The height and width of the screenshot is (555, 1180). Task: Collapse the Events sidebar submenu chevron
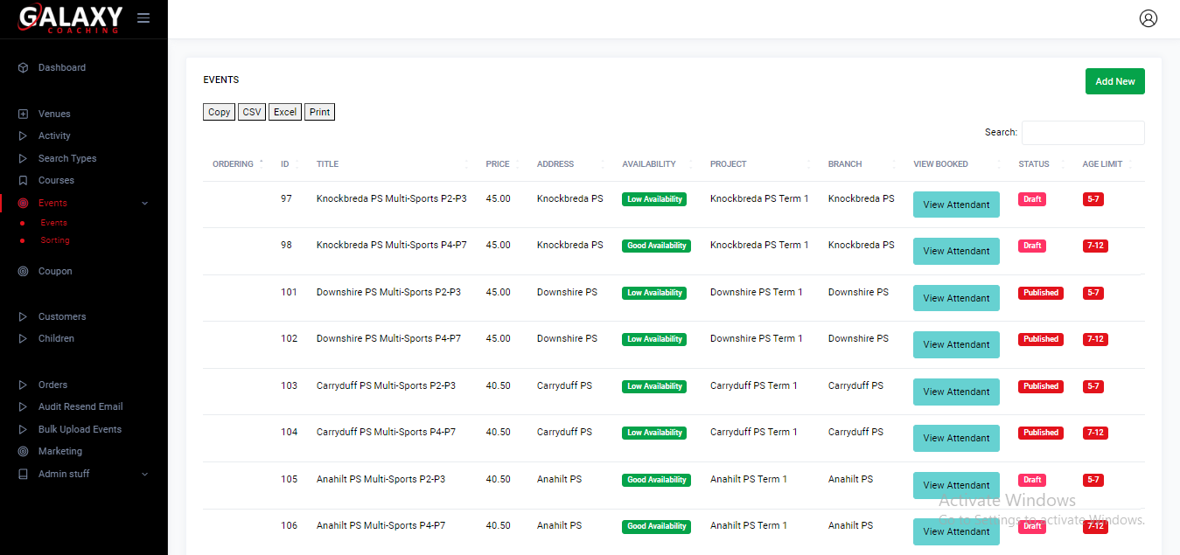click(x=145, y=204)
